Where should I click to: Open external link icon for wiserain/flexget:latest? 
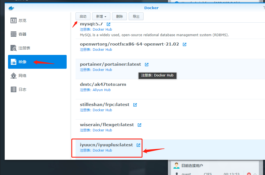tap(139, 125)
